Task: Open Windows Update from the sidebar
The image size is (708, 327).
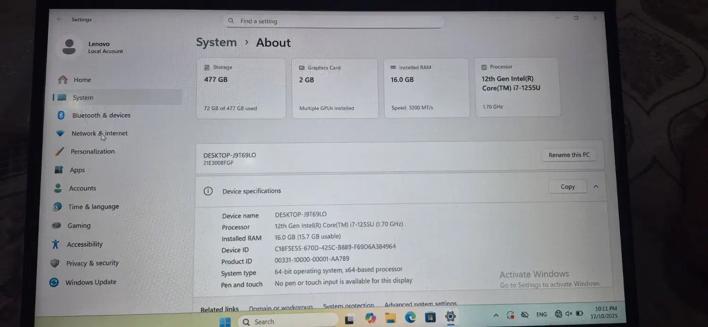Action: pyautogui.click(x=91, y=282)
